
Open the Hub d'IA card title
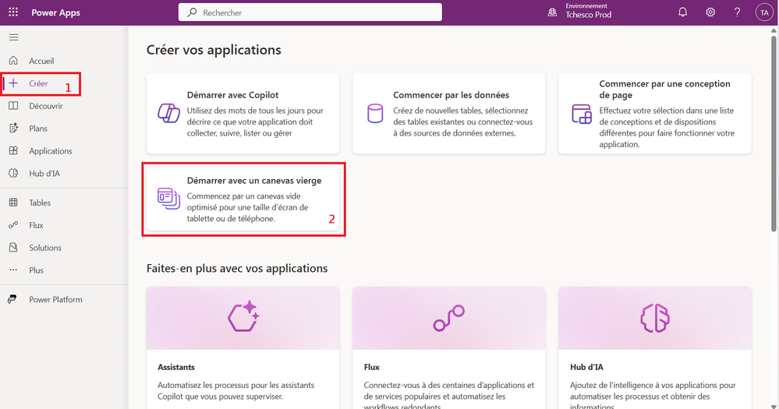coord(586,367)
